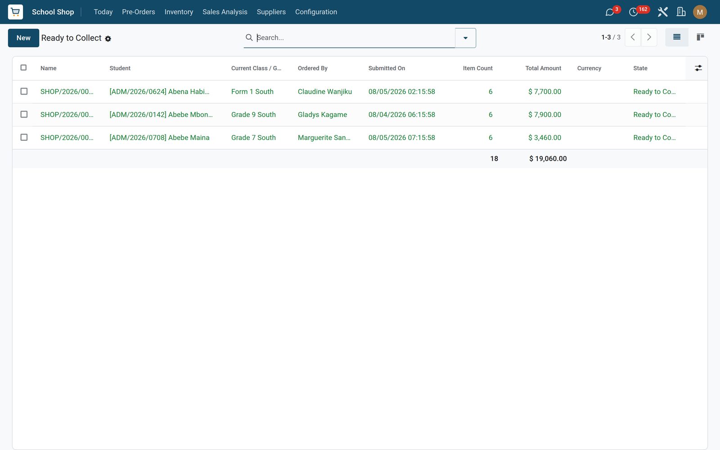Switch to kanban view

point(700,37)
